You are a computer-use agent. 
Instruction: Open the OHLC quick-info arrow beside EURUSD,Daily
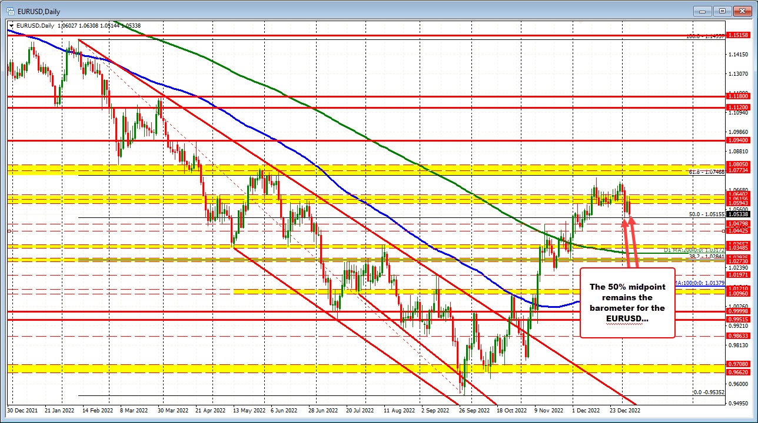[11, 25]
